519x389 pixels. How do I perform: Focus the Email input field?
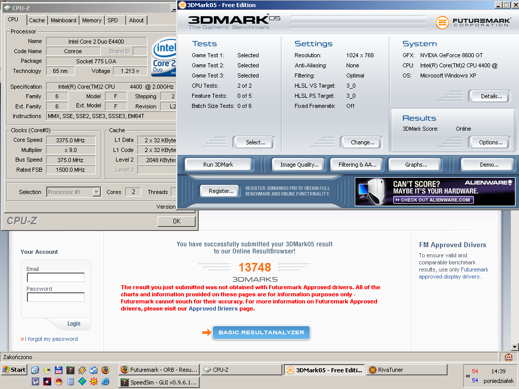point(56,277)
